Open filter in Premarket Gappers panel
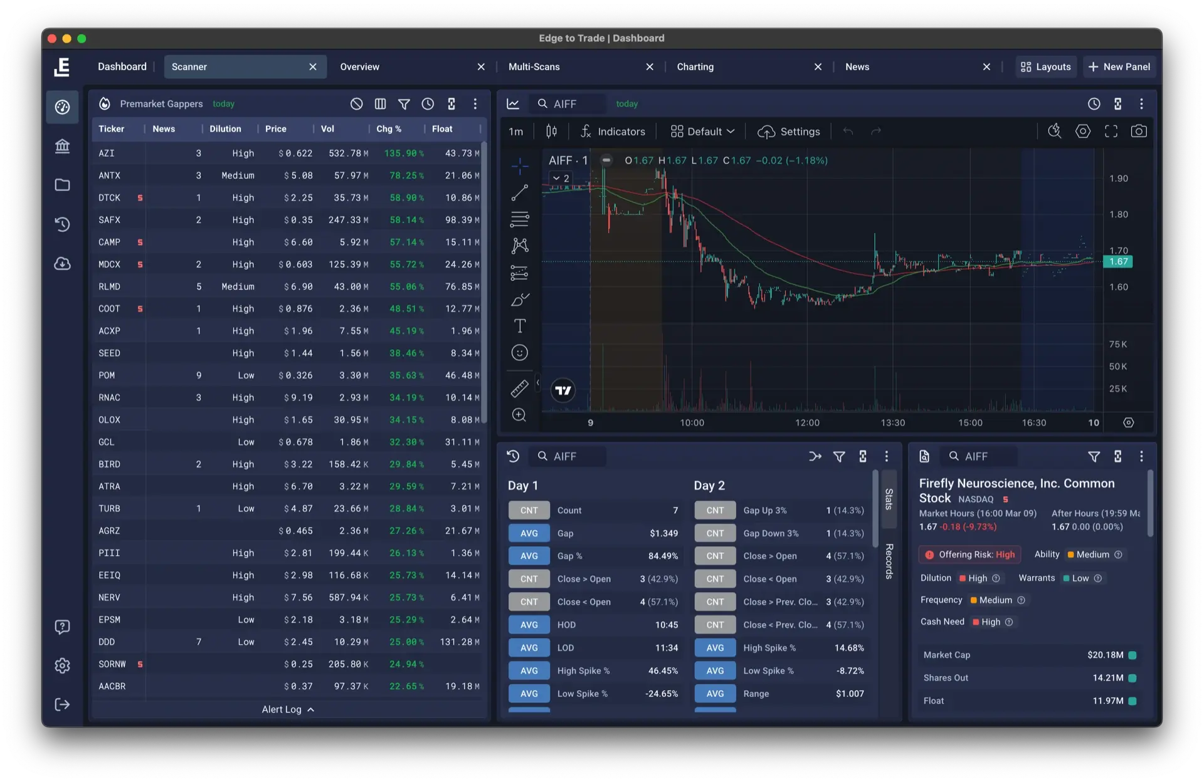1204x782 pixels. tap(404, 104)
